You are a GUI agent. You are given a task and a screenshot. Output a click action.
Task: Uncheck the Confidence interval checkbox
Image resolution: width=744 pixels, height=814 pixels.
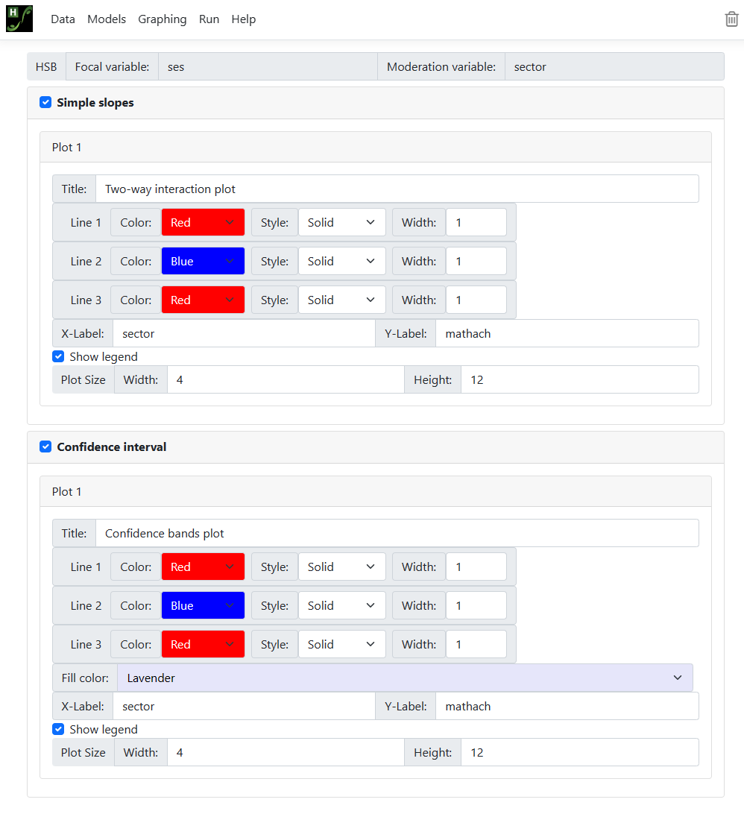click(x=45, y=447)
